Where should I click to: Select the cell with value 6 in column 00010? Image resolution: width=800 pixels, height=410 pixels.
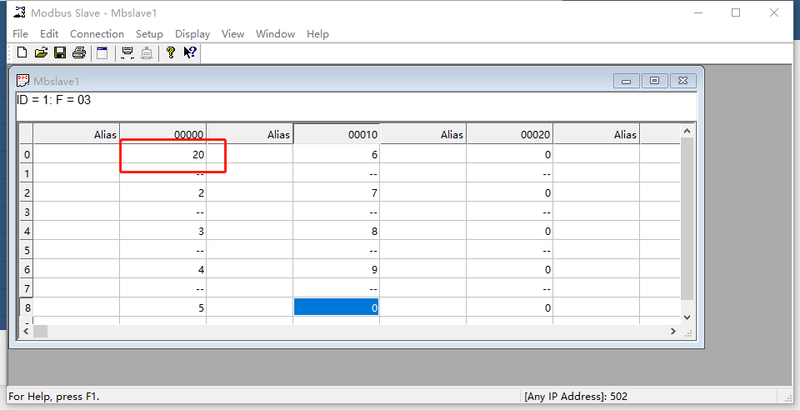[x=336, y=154]
